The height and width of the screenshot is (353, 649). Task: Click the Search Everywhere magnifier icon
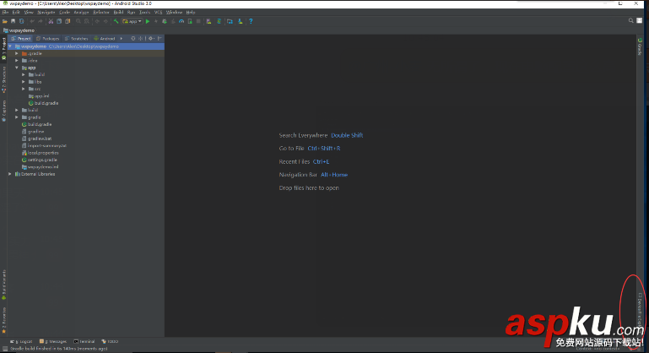[630, 20]
